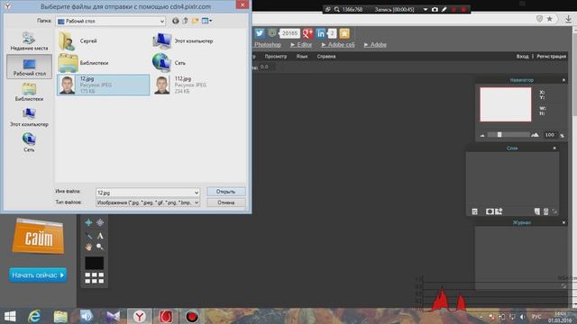Click the recorder camera snapshot icon

[x=435, y=10]
